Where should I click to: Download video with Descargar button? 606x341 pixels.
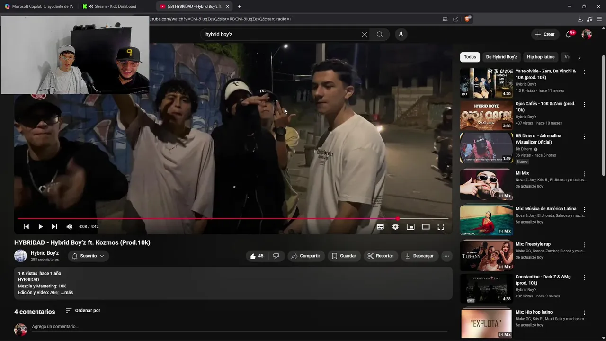(x=419, y=256)
